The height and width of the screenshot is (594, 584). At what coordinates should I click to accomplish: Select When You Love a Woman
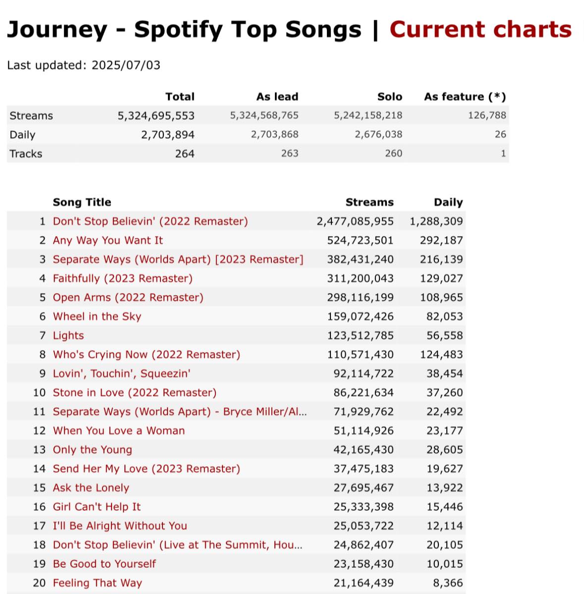[119, 431]
